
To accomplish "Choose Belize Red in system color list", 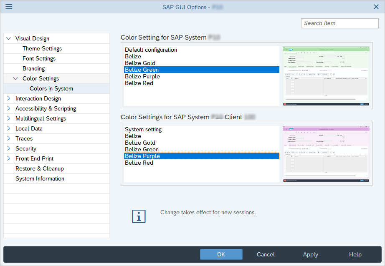I will click(202, 83).
